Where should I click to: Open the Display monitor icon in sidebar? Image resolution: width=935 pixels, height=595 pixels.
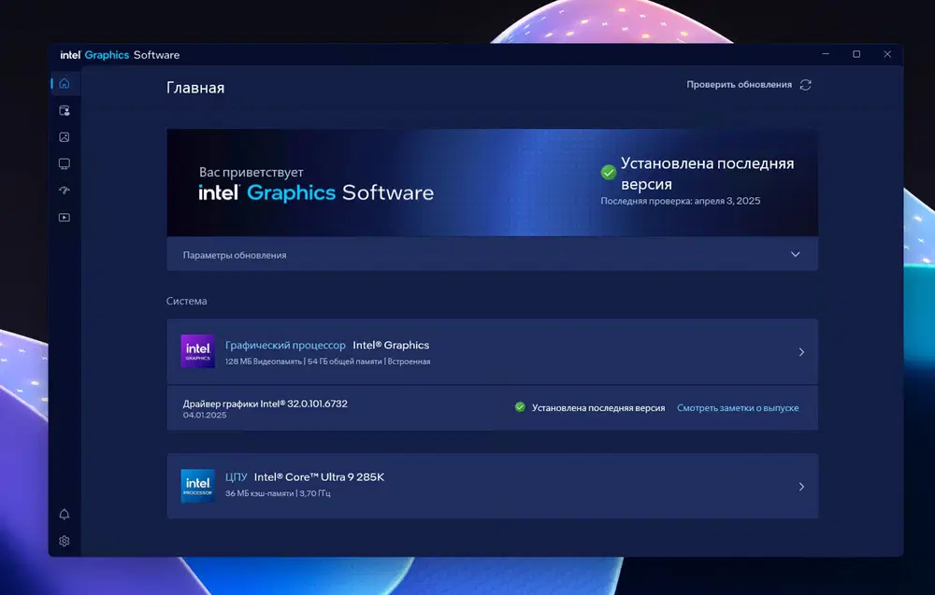tap(65, 163)
